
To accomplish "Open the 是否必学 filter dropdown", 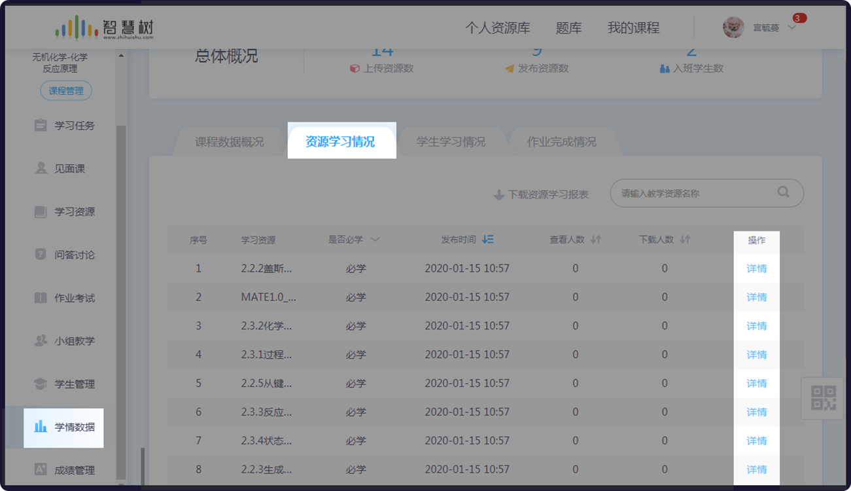I will click(374, 240).
